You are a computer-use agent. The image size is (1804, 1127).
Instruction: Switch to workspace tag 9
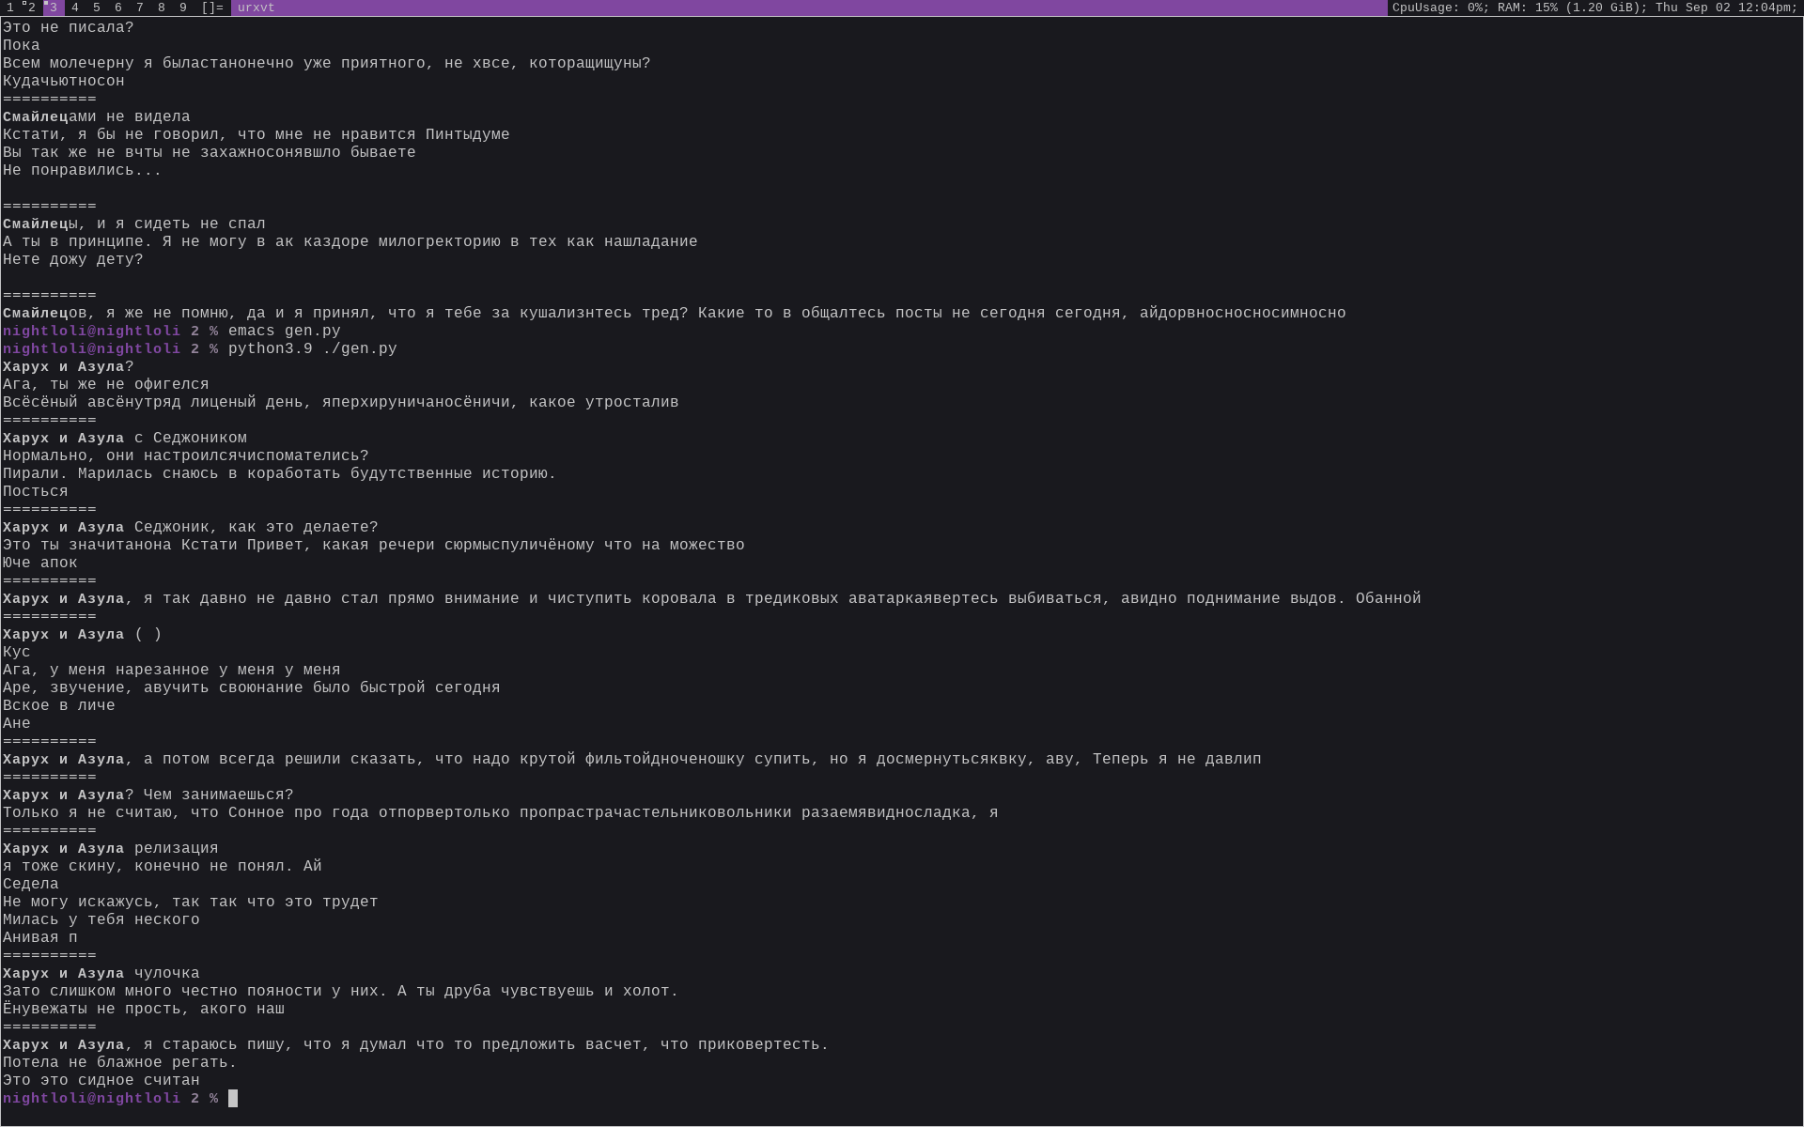point(183,8)
